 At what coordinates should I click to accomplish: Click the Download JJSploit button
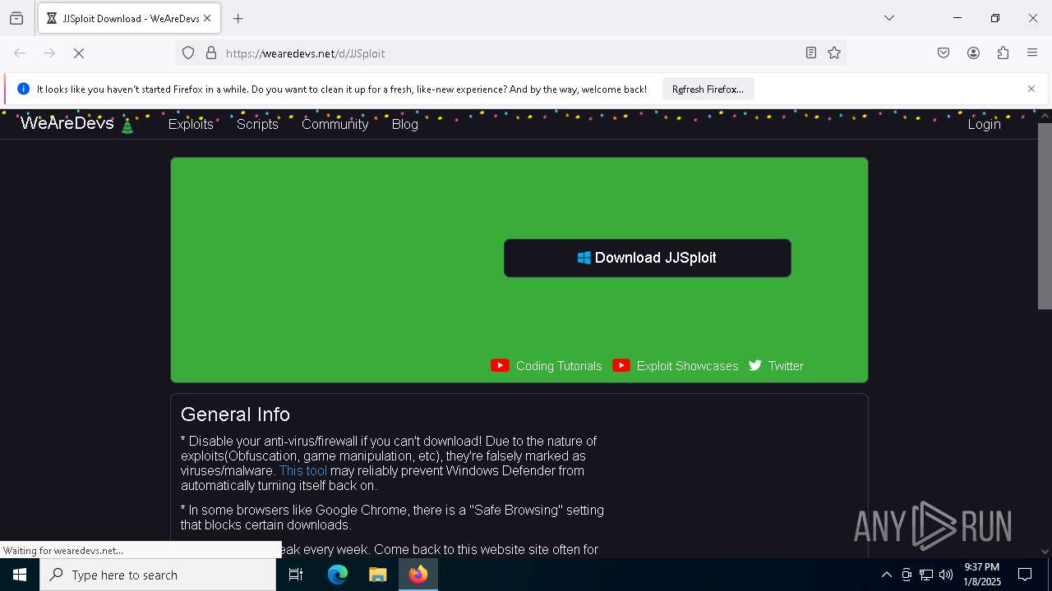pyautogui.click(x=648, y=258)
